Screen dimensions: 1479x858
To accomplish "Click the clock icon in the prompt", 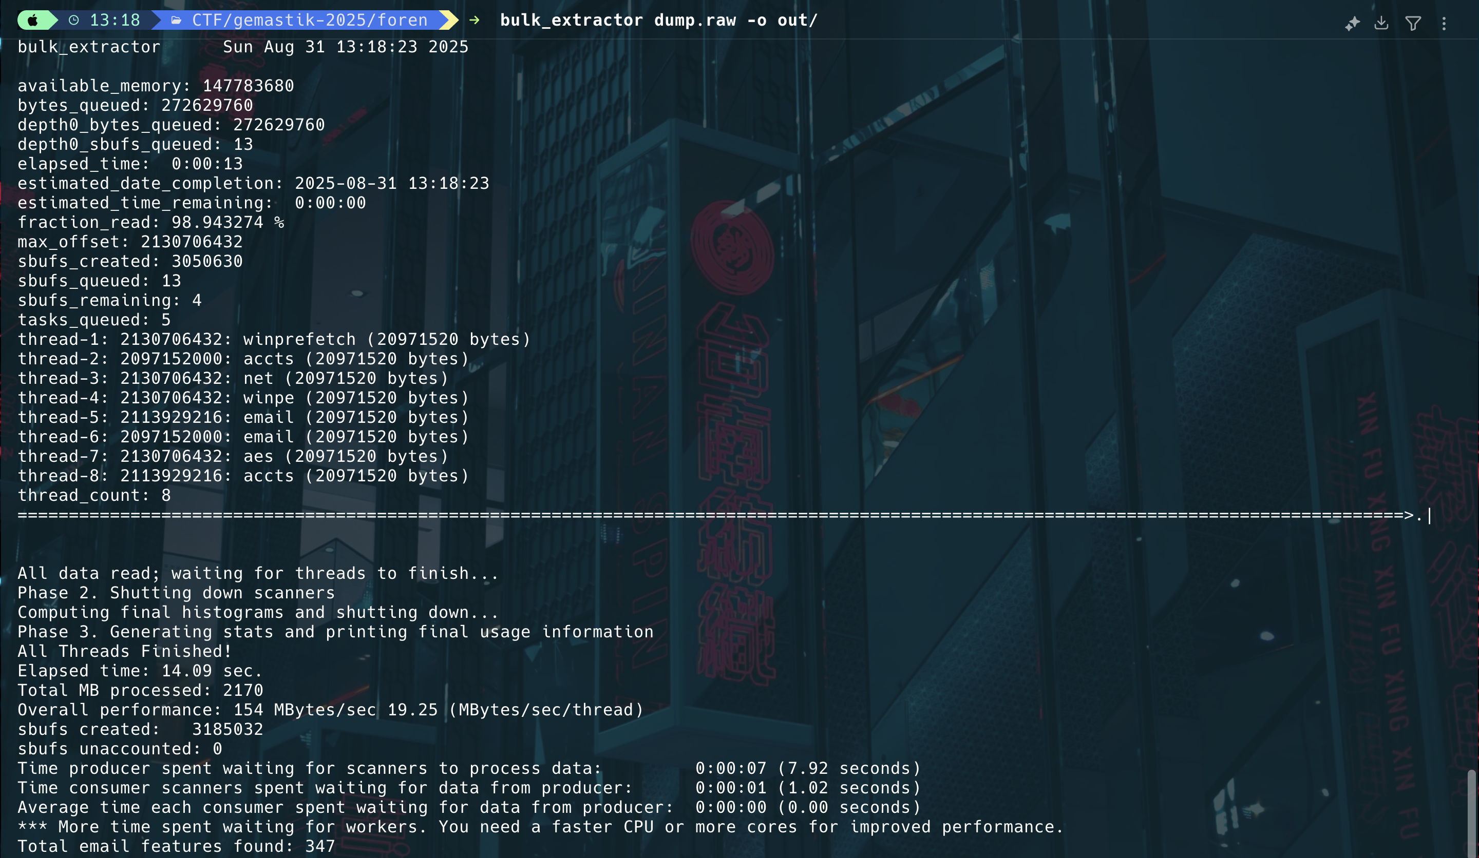I will 74,21.
